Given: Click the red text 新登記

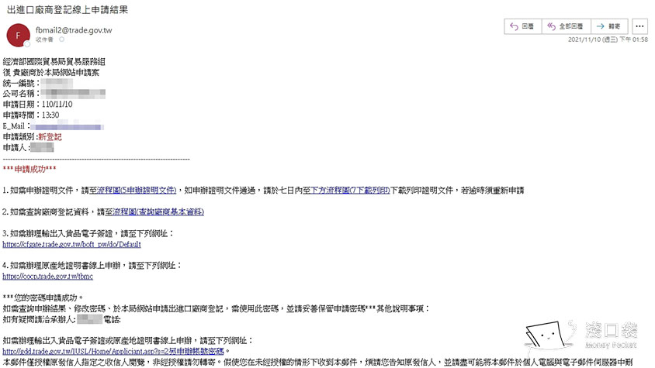Looking at the screenshot, I should pyautogui.click(x=50, y=137).
